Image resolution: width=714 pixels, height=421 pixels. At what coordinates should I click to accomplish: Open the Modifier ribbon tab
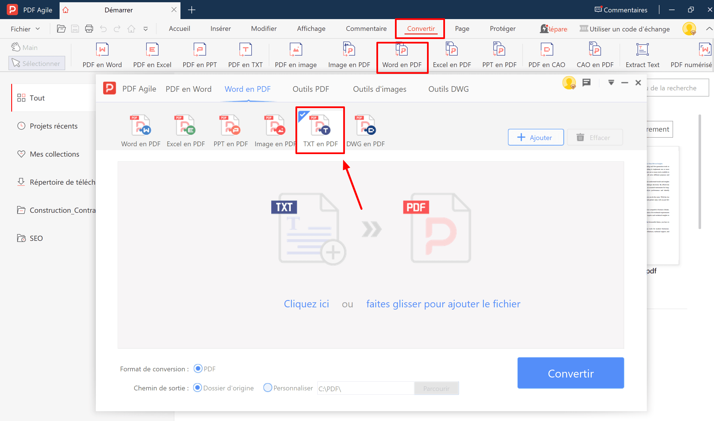click(x=264, y=29)
